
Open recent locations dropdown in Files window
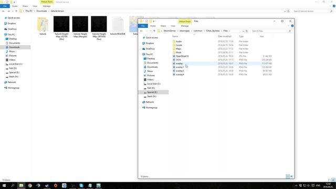[x=151, y=31]
